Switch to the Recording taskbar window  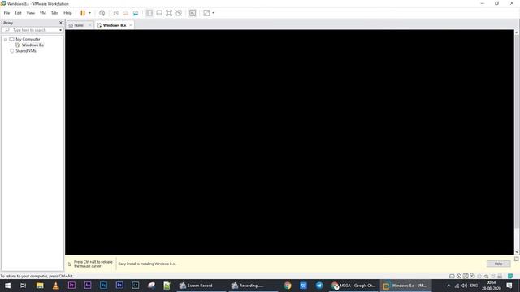point(253,286)
